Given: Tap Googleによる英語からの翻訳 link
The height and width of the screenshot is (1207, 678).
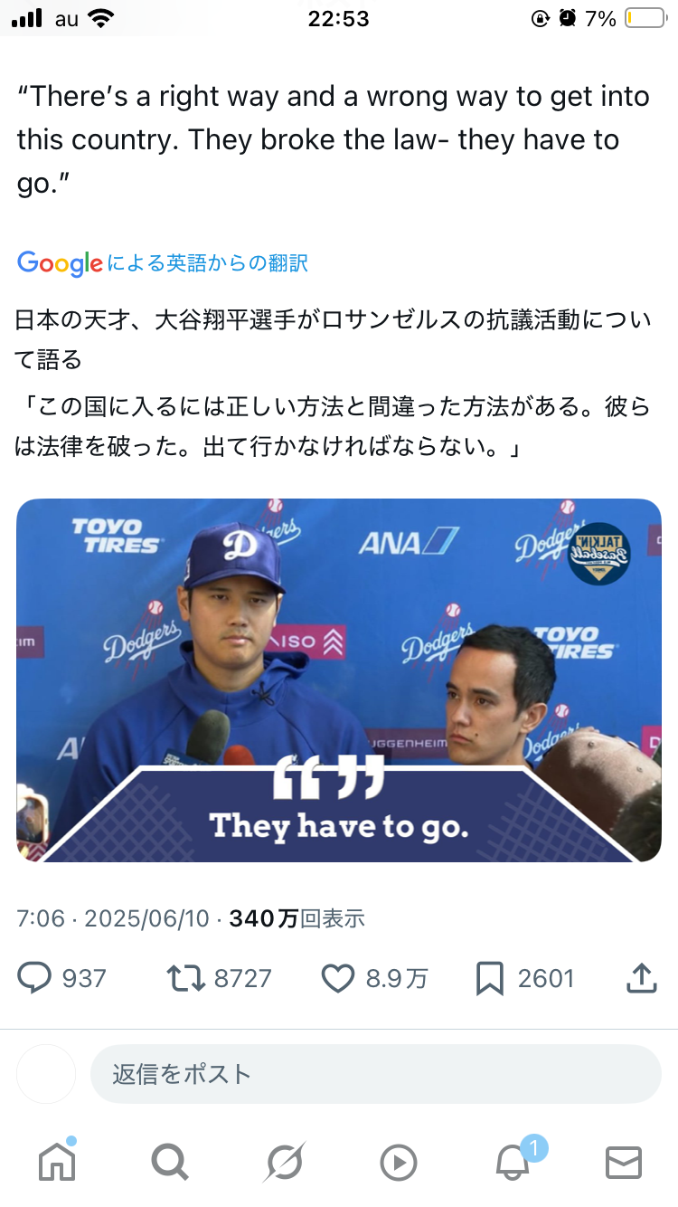Looking at the screenshot, I should (x=163, y=263).
